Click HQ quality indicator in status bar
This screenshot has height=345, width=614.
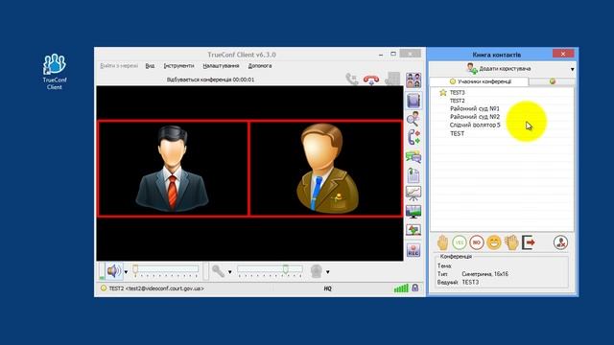[328, 288]
